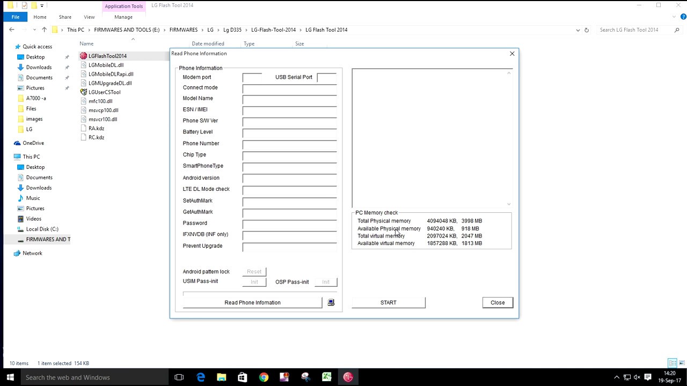Click the USIM Pass-init Init button
This screenshot has width=687, height=386.
click(x=254, y=282)
